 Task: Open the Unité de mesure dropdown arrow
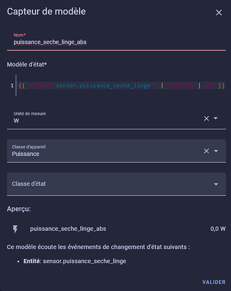[215, 118]
